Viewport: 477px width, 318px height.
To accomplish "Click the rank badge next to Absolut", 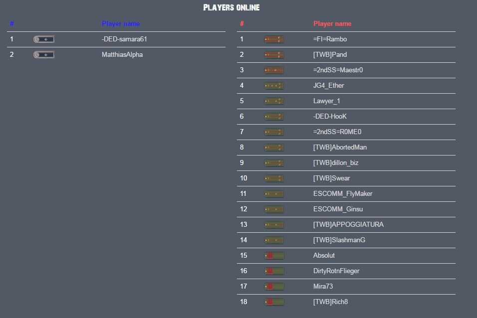I will coord(274,256).
